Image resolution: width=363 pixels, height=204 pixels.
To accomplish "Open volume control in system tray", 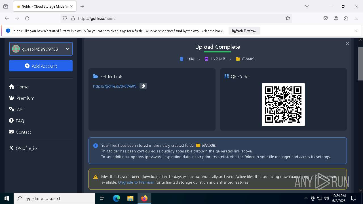I will 326,198.
